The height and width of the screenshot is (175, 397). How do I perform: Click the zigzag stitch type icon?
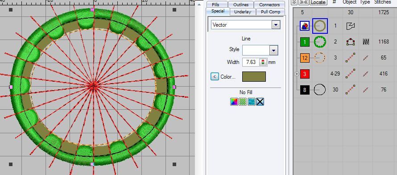click(365, 42)
